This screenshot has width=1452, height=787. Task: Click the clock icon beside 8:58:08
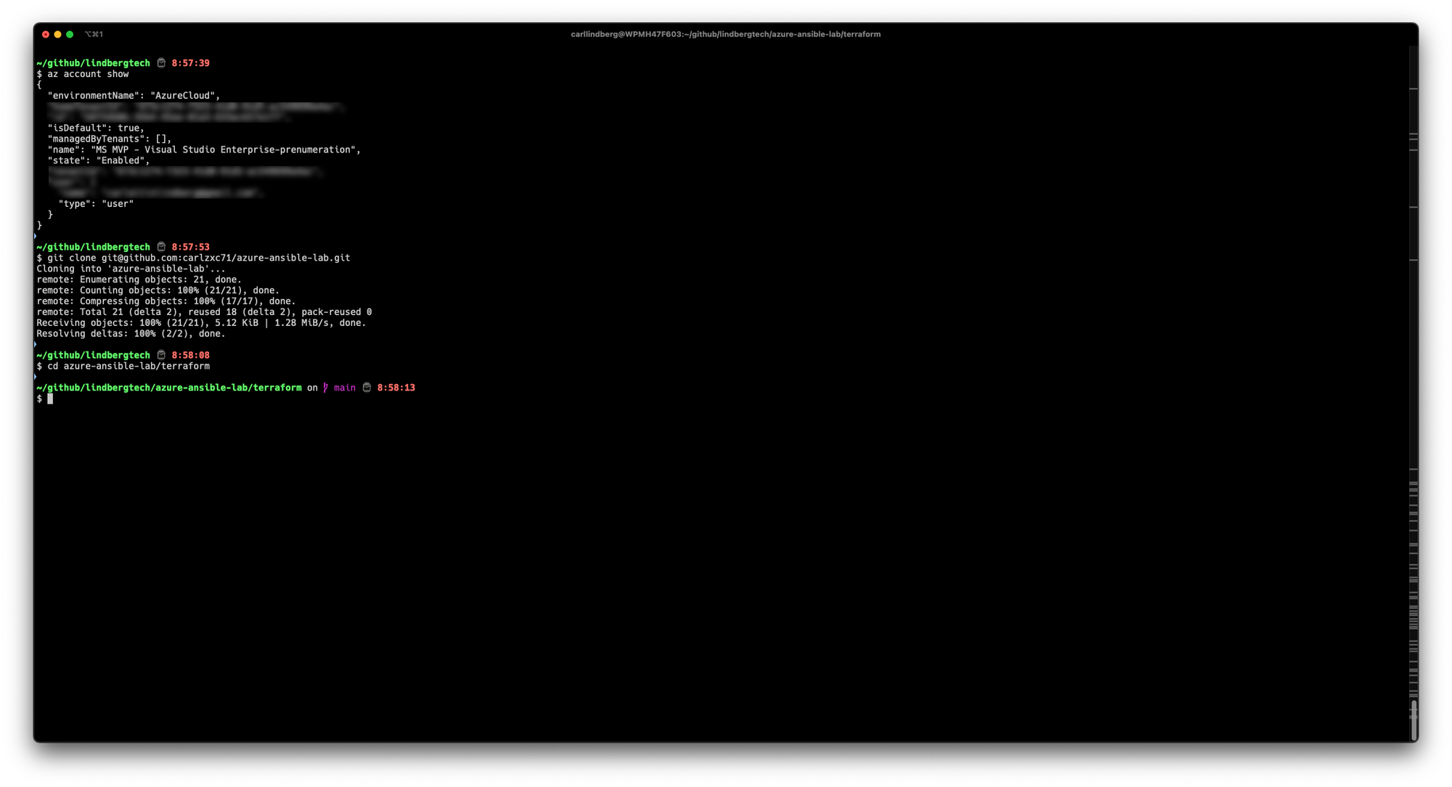tap(161, 355)
